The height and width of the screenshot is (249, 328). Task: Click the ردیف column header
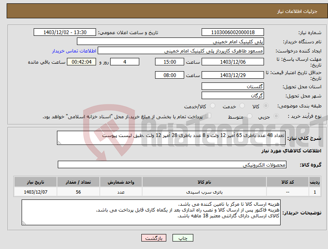315,182
